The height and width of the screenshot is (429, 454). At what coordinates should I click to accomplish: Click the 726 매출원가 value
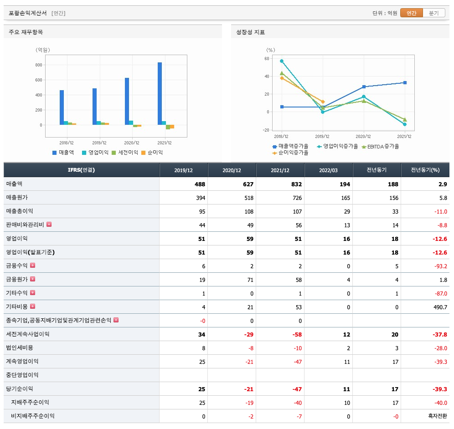(x=297, y=198)
